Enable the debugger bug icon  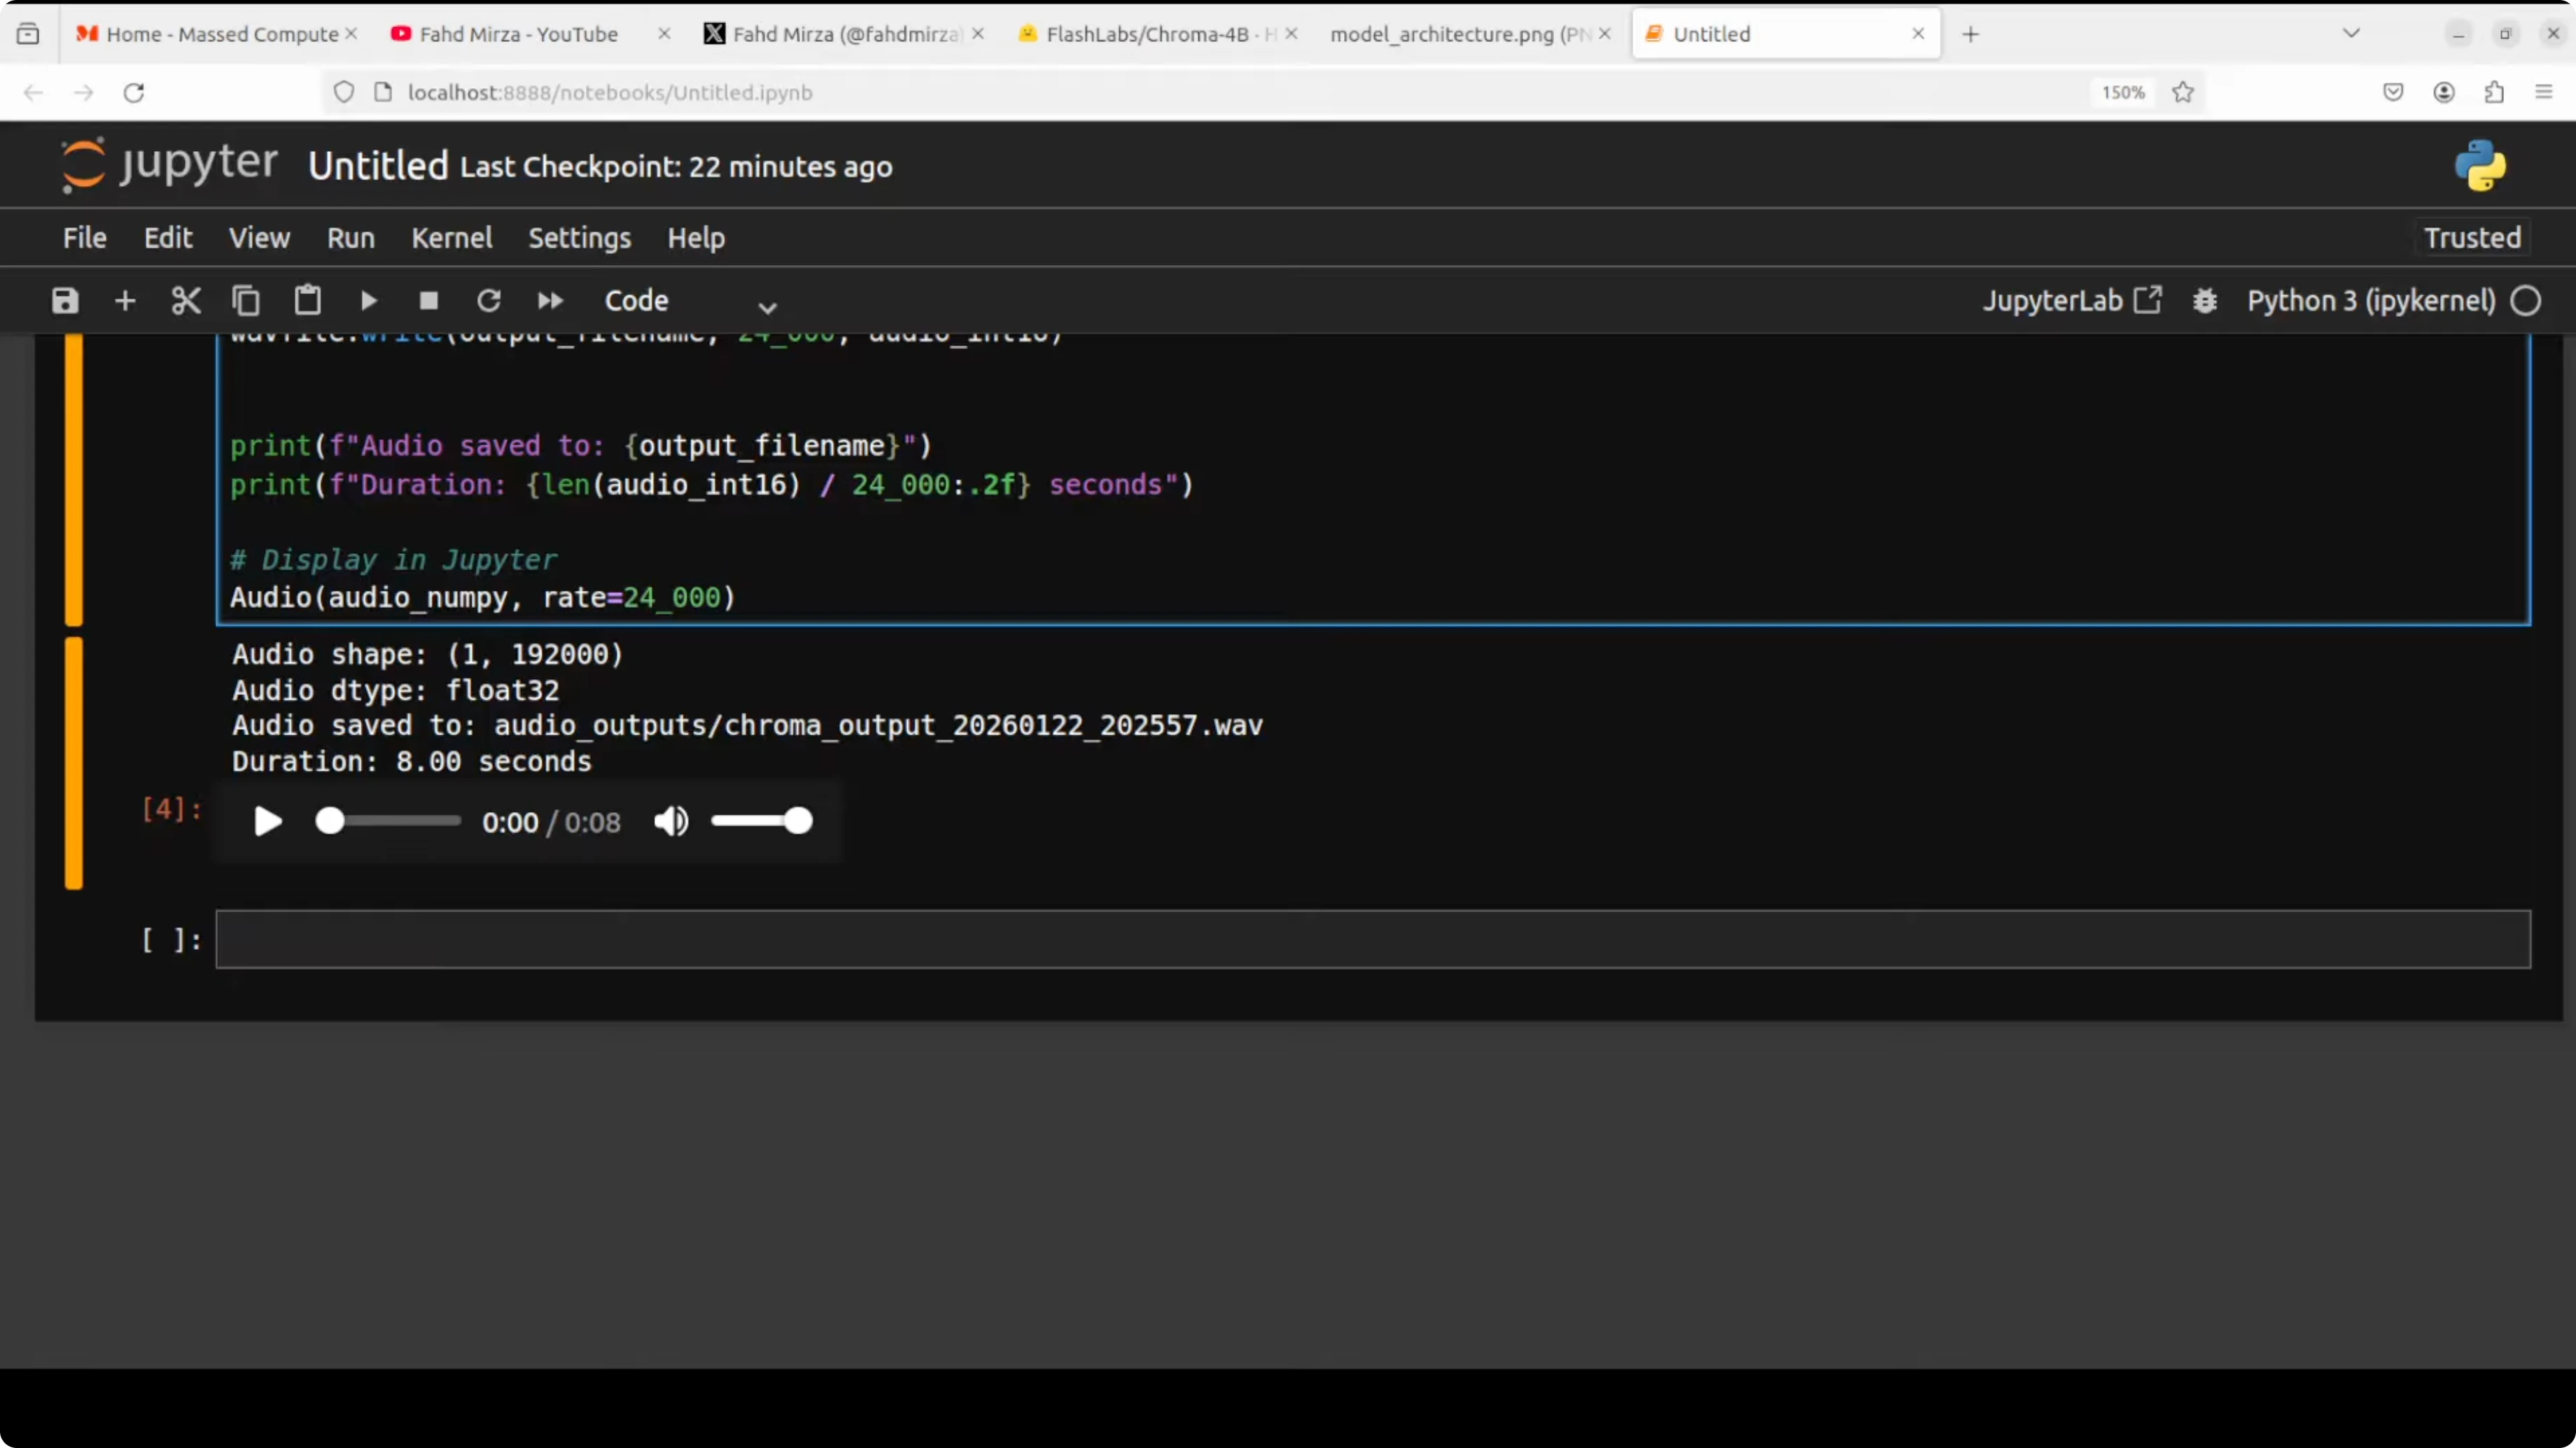[2205, 301]
